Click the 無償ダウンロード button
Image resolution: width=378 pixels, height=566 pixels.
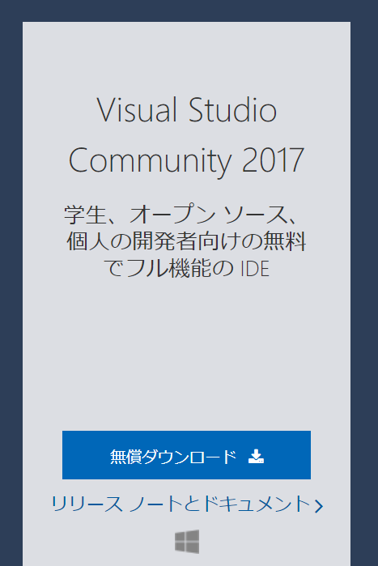click(186, 455)
